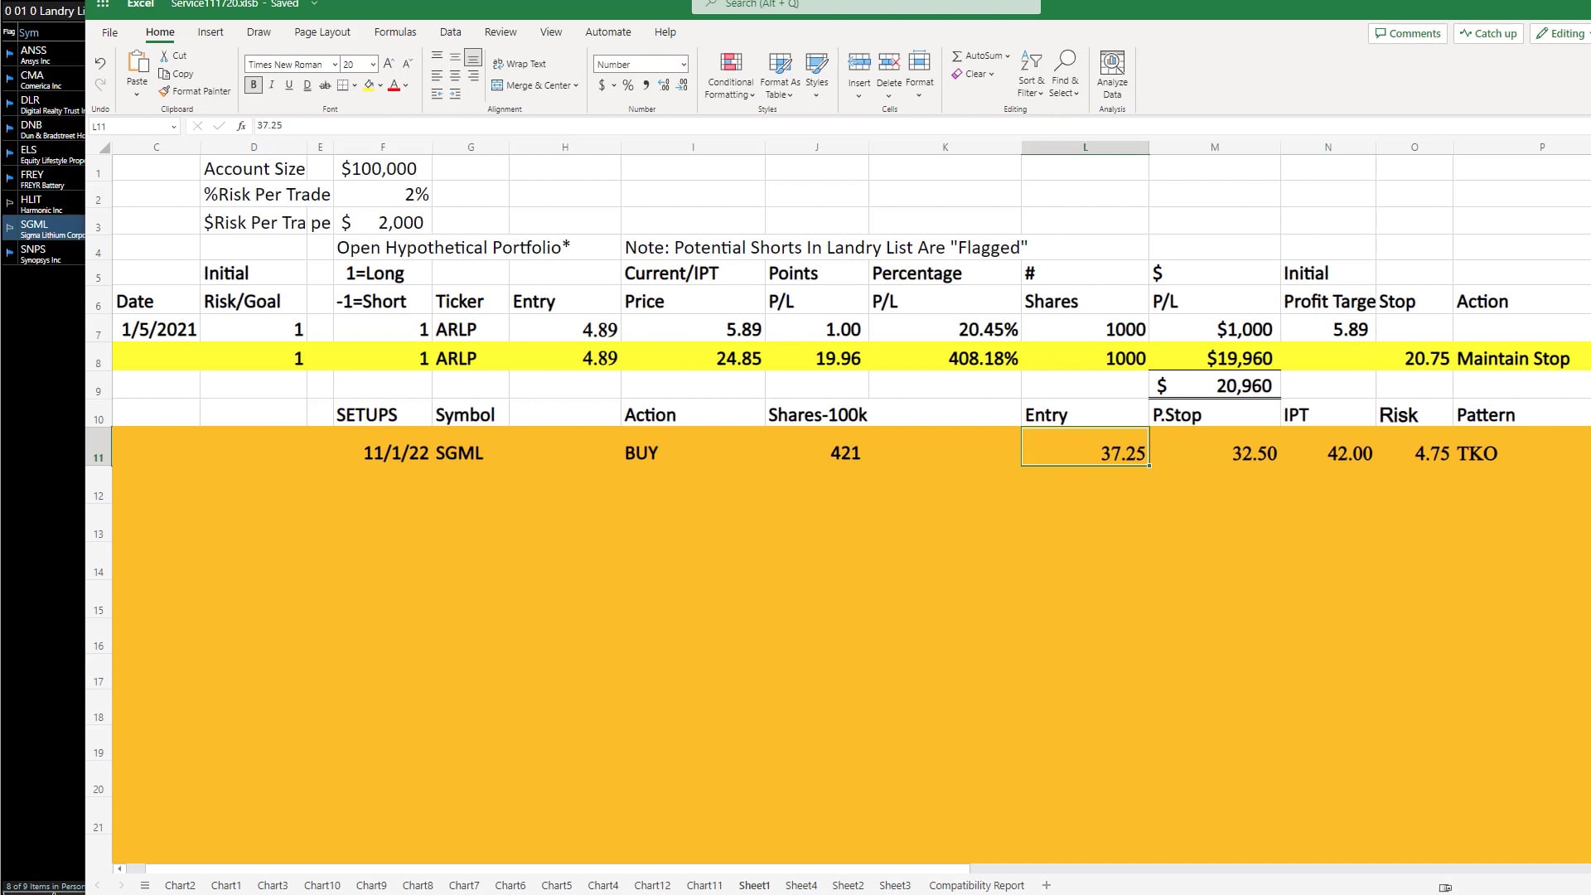Toggle Bold formatting

coord(254,85)
